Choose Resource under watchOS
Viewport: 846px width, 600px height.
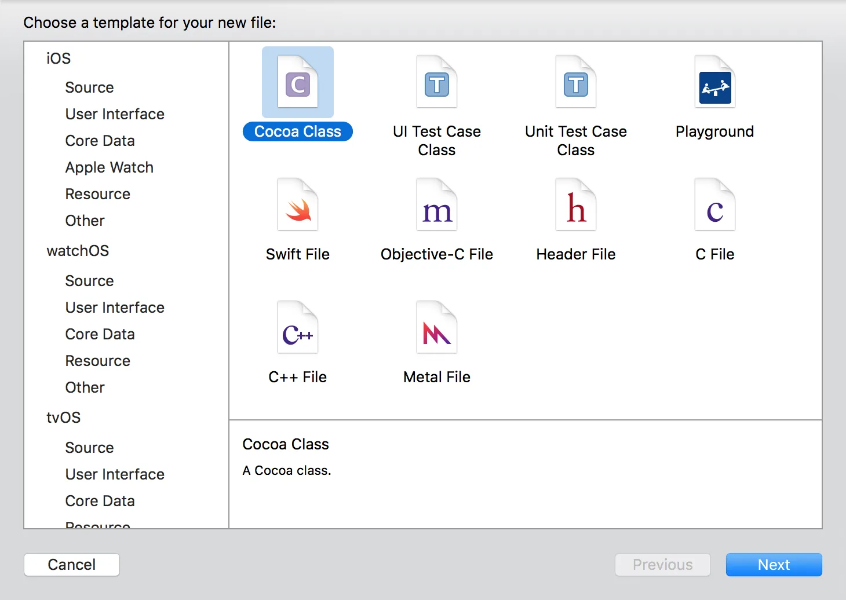pyautogui.click(x=97, y=361)
